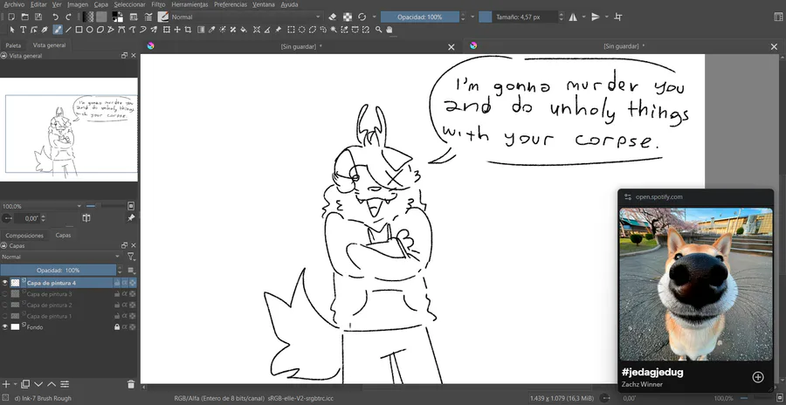
Task: Open horizontal mirror options dropdown arrow
Action: pos(583,17)
